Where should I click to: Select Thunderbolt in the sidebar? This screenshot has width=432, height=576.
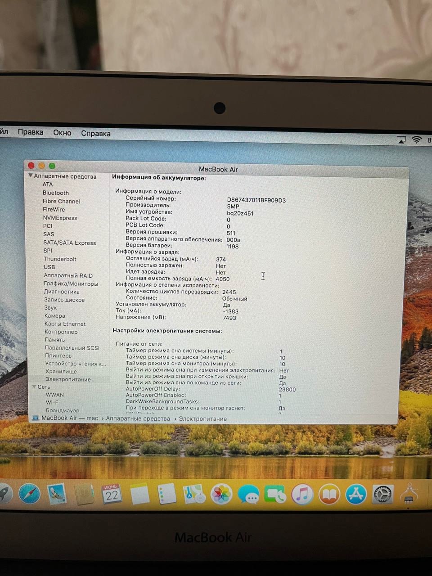pos(60,259)
